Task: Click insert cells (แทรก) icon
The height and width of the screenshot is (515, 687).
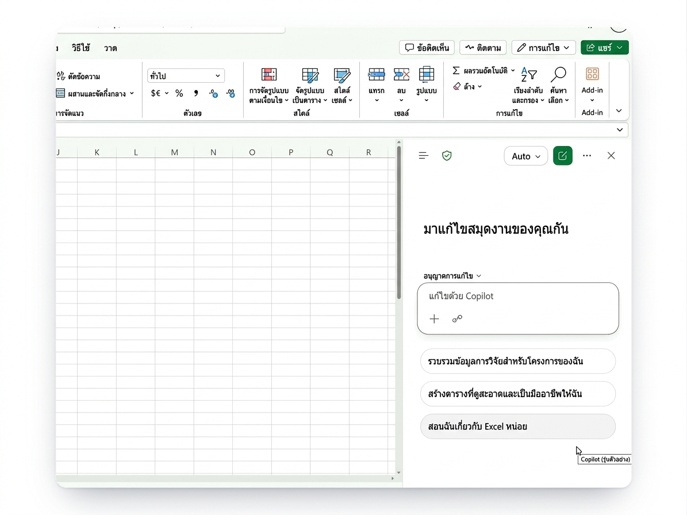Action: click(377, 75)
